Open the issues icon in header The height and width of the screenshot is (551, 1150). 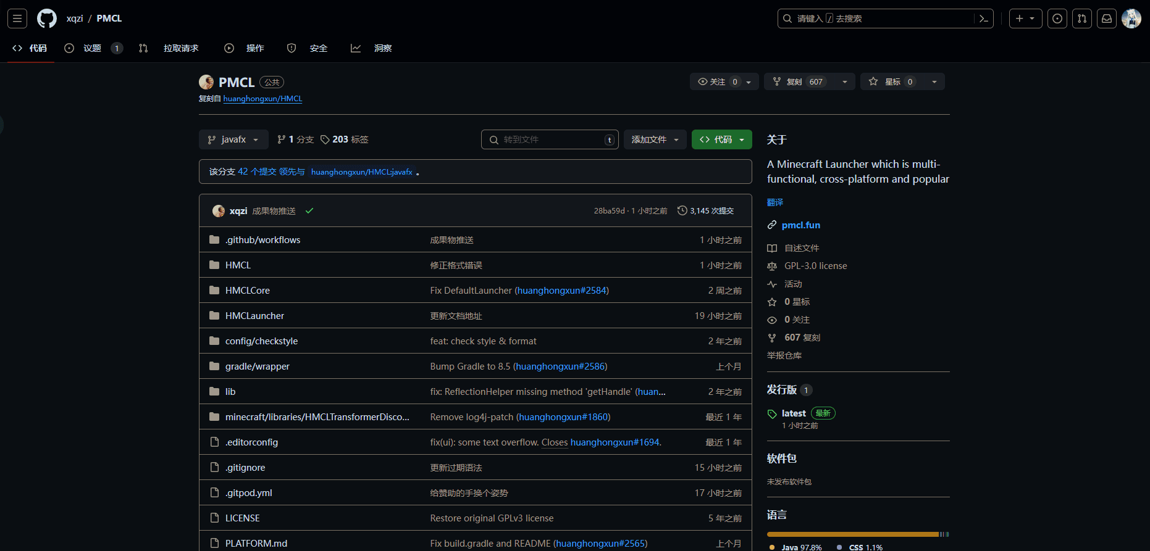[x=1057, y=19]
